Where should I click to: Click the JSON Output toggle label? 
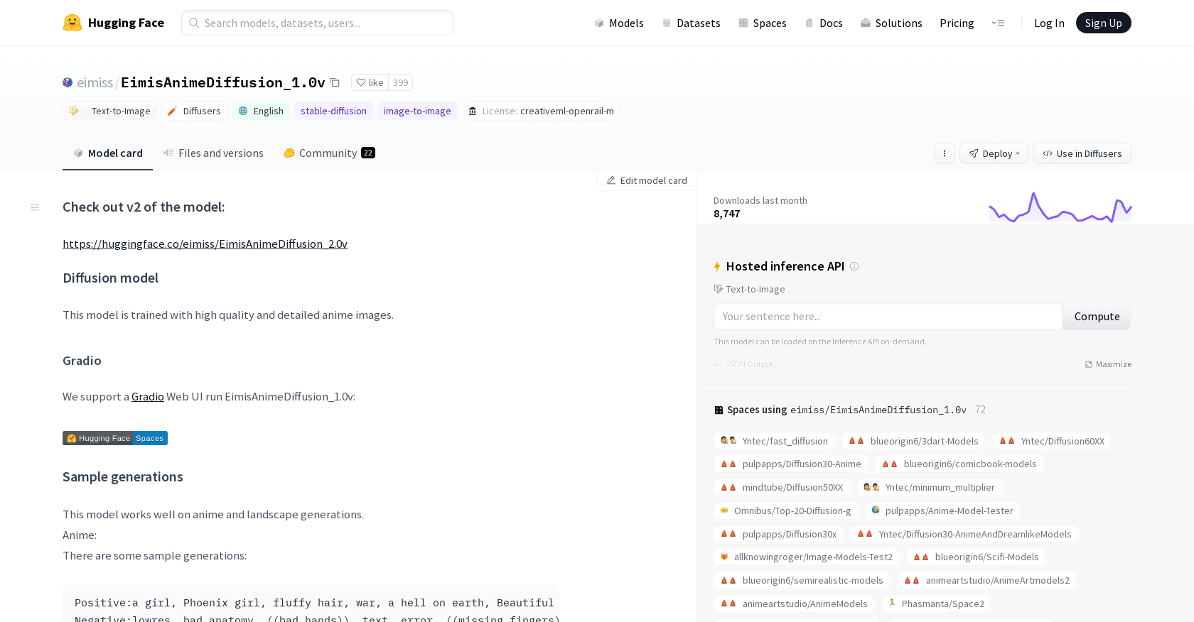pyautogui.click(x=743, y=364)
